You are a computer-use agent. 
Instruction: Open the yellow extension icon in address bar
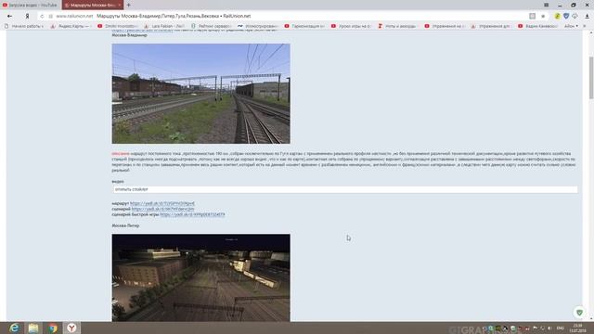point(557,17)
